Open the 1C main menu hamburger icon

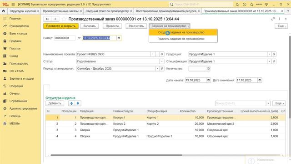[13, 4]
